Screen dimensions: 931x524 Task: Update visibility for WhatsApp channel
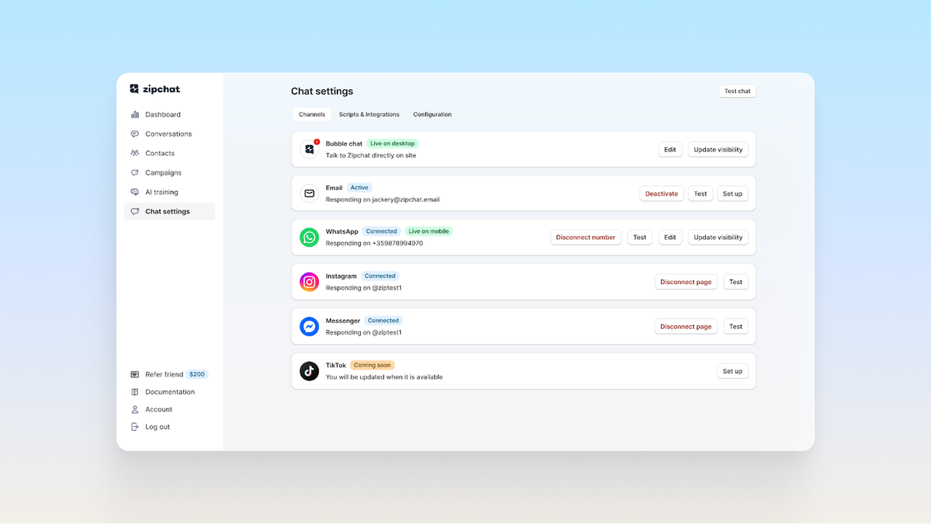point(718,237)
